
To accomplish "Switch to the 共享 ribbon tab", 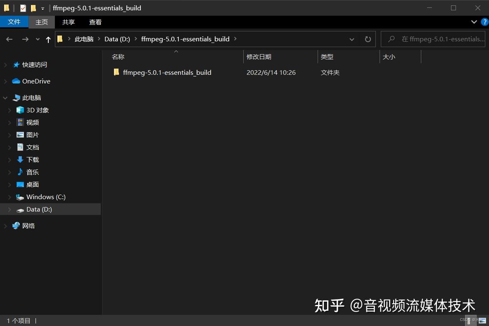I will click(x=68, y=22).
